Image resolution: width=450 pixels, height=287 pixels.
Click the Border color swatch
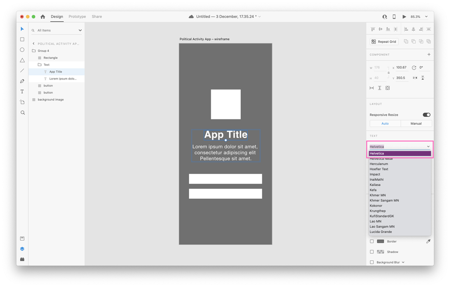[380, 242]
